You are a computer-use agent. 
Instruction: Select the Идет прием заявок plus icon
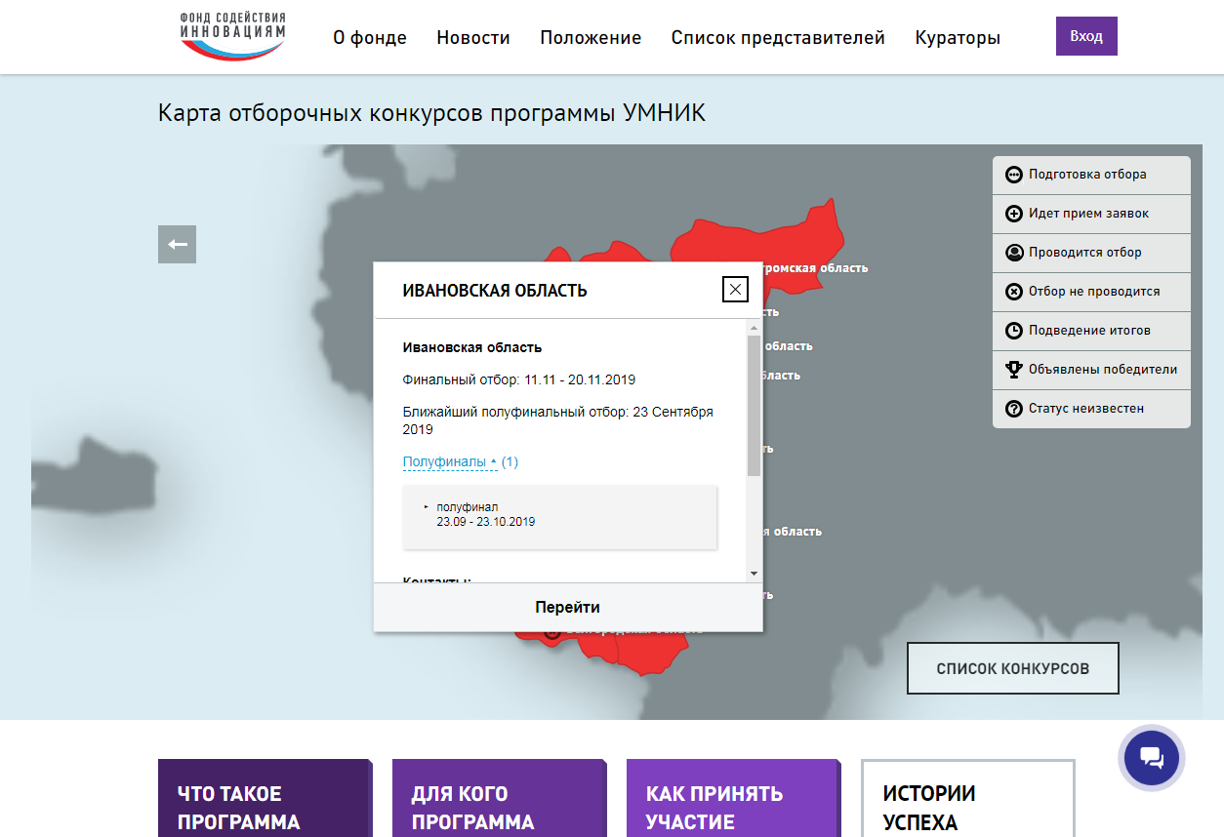(x=1014, y=214)
